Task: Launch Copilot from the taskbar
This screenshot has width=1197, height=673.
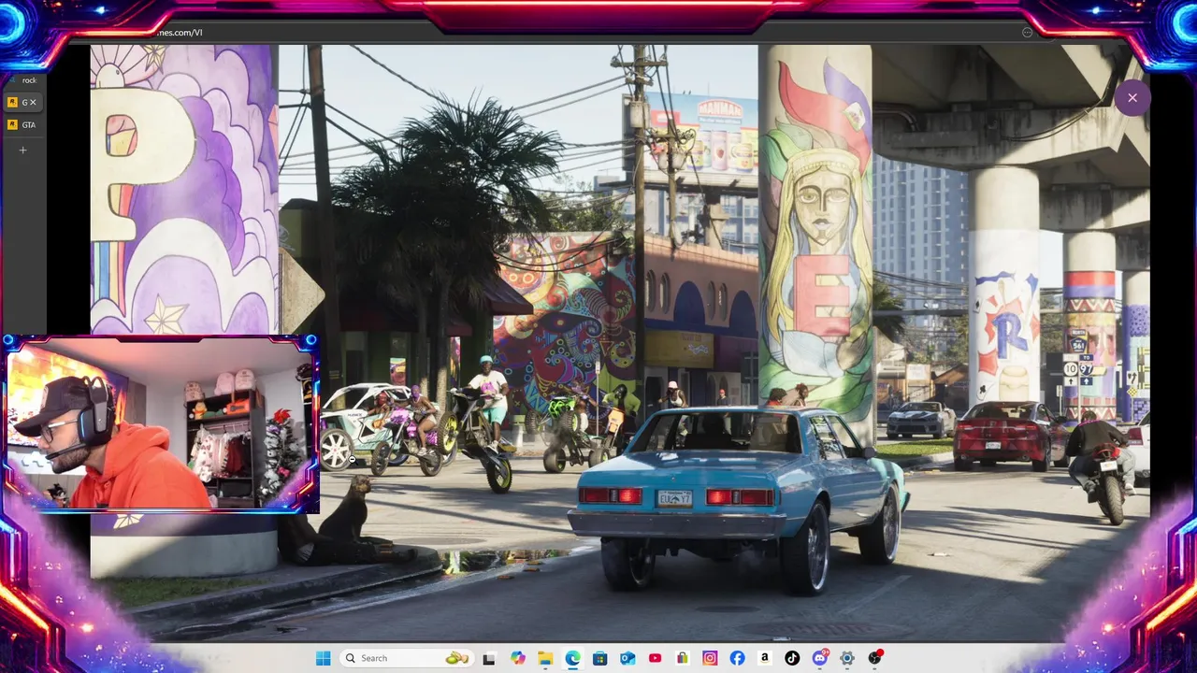Action: (518, 658)
